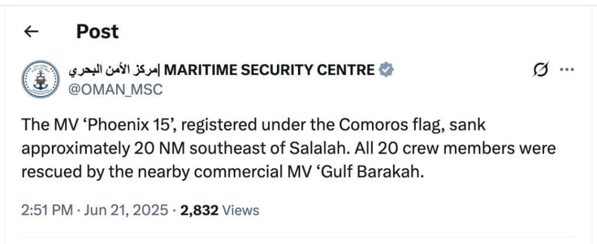The height and width of the screenshot is (244, 597).
Task: Visit the @OMAN_MSC handle link
Action: click(x=115, y=90)
